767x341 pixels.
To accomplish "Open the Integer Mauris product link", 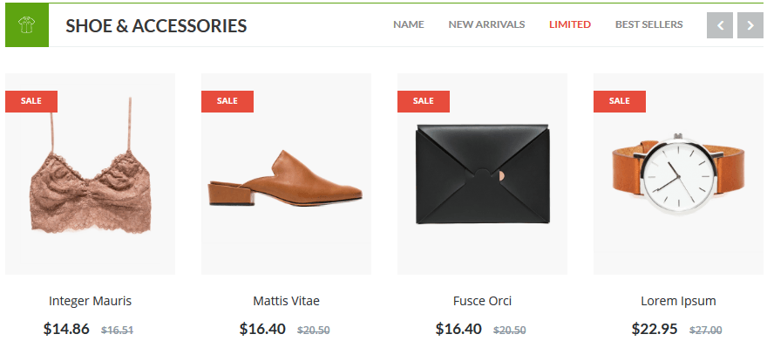I will tap(90, 301).
